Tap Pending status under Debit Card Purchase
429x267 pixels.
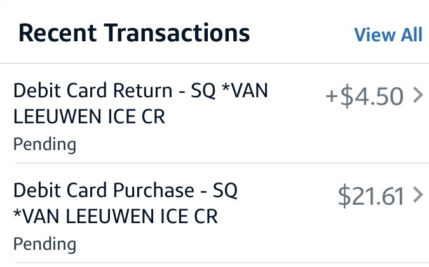44,244
